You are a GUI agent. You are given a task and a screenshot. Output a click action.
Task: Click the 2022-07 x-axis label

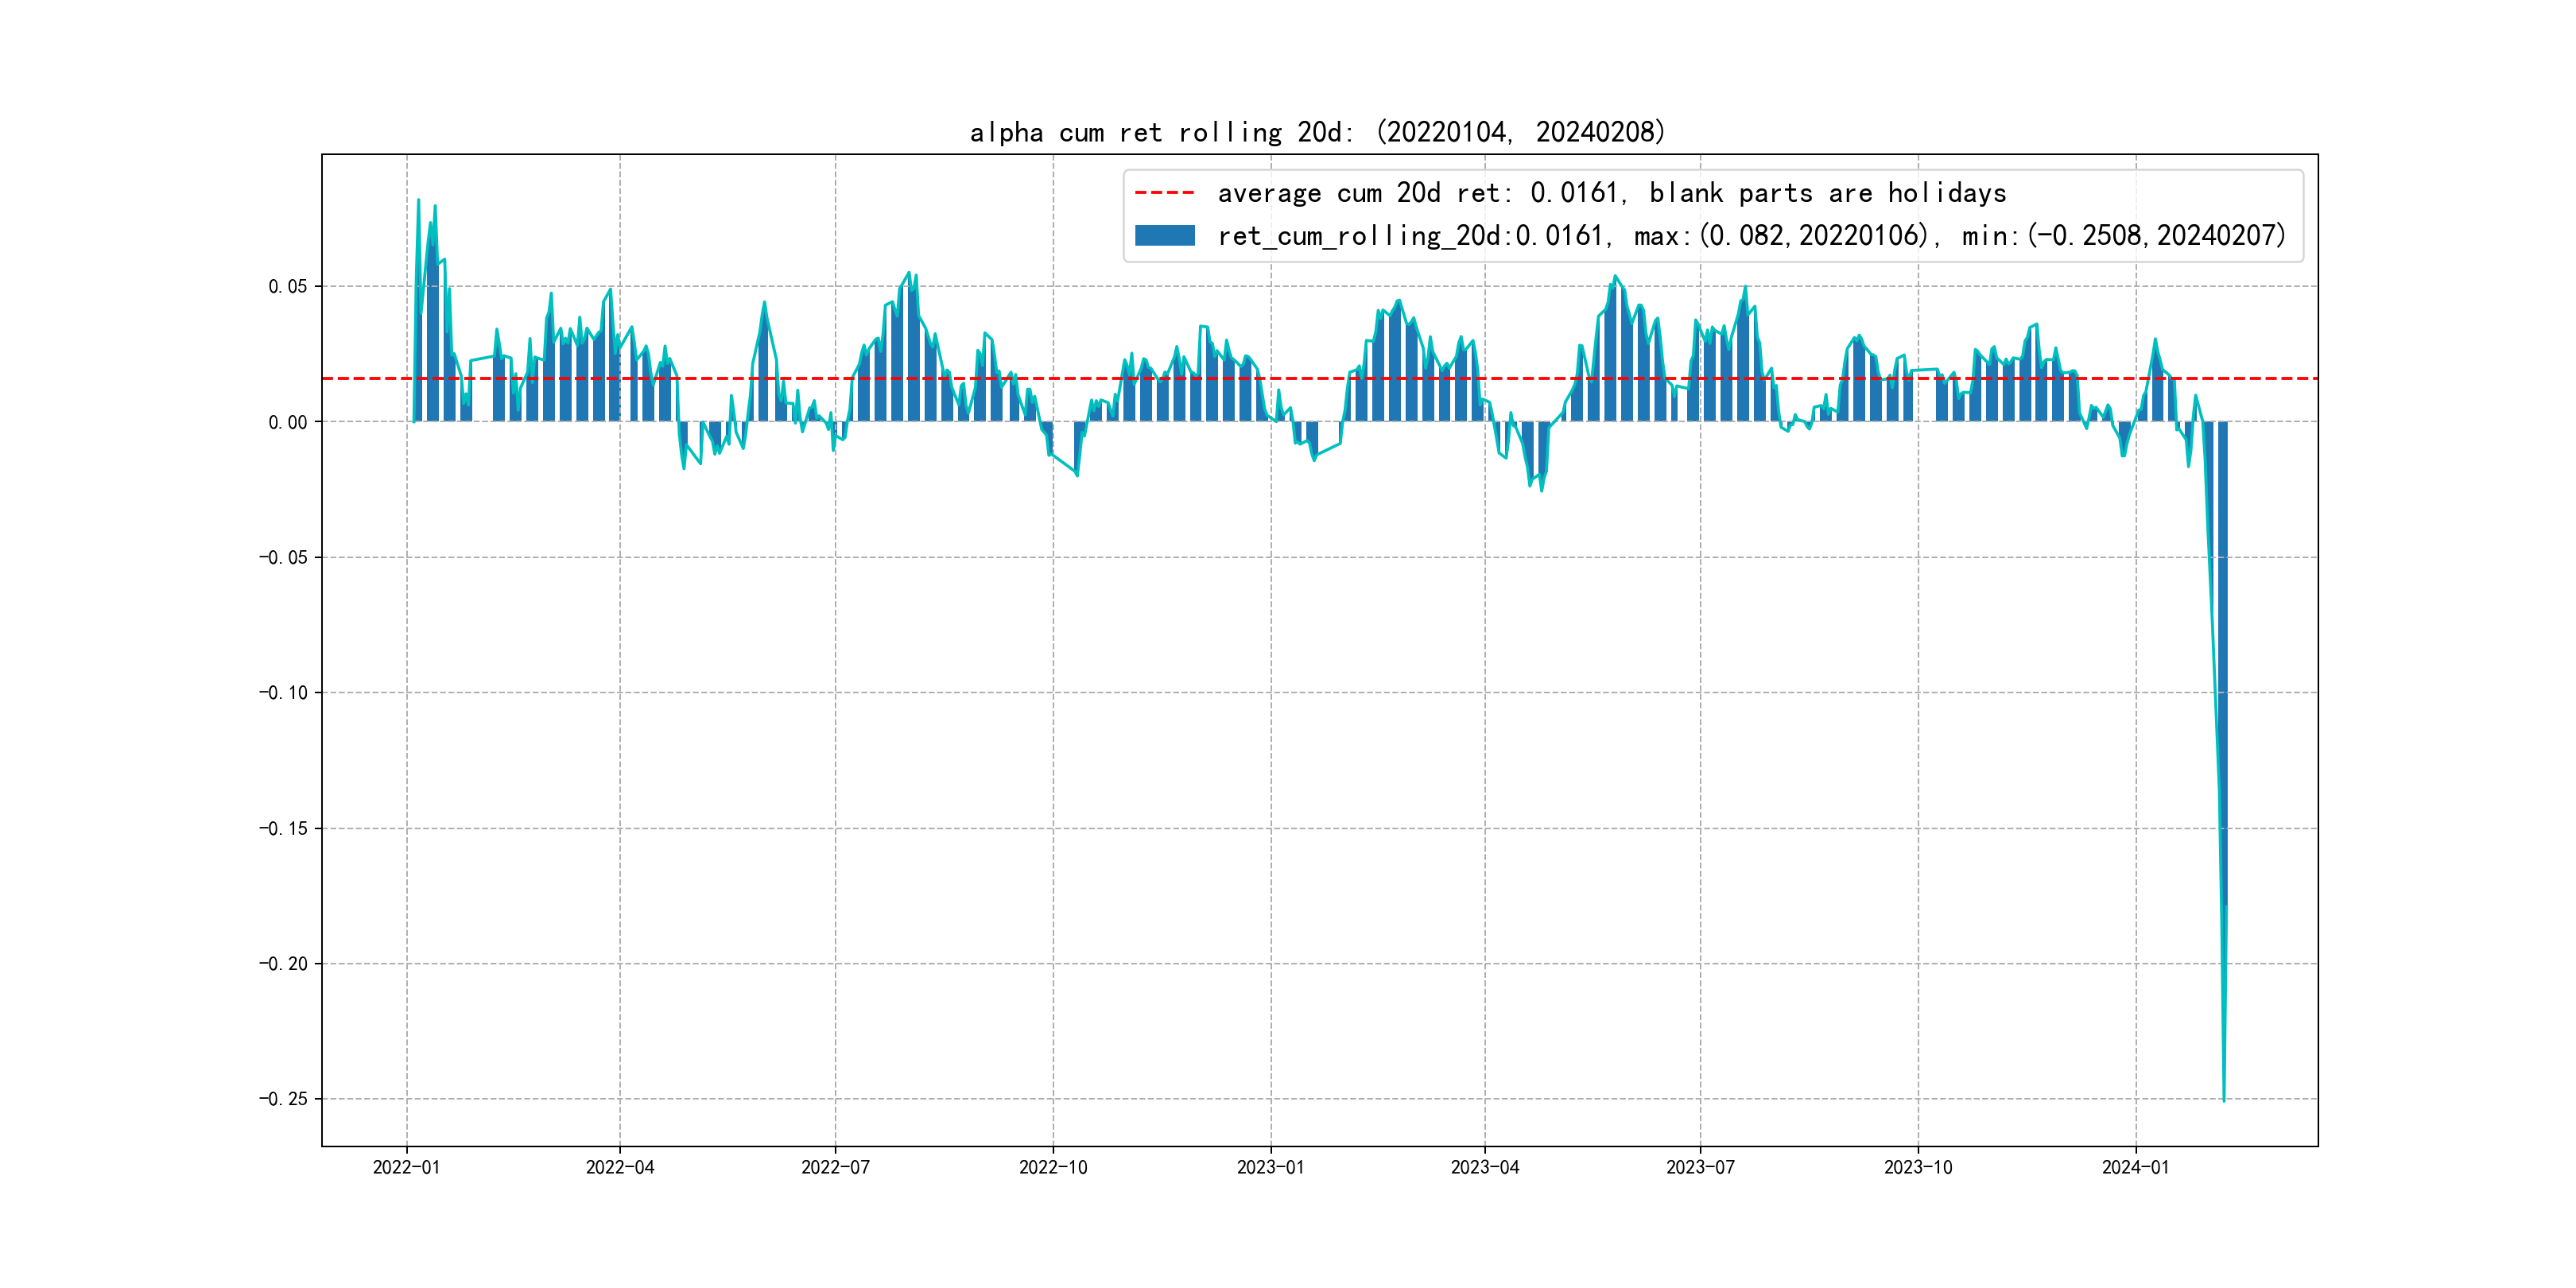835,1167
